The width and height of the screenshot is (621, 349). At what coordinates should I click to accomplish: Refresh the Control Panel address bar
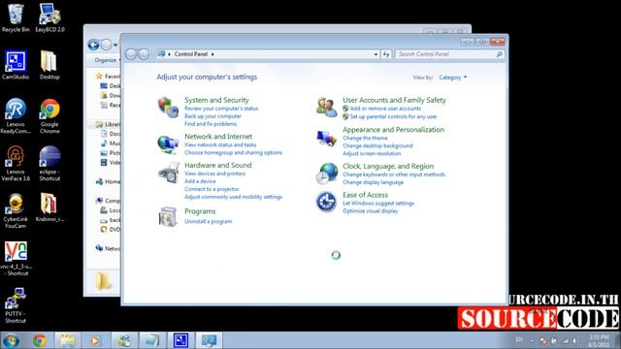coord(386,54)
